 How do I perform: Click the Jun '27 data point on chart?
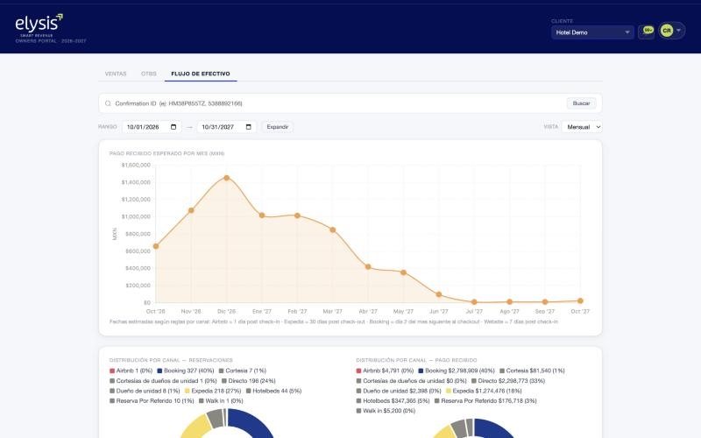point(439,294)
